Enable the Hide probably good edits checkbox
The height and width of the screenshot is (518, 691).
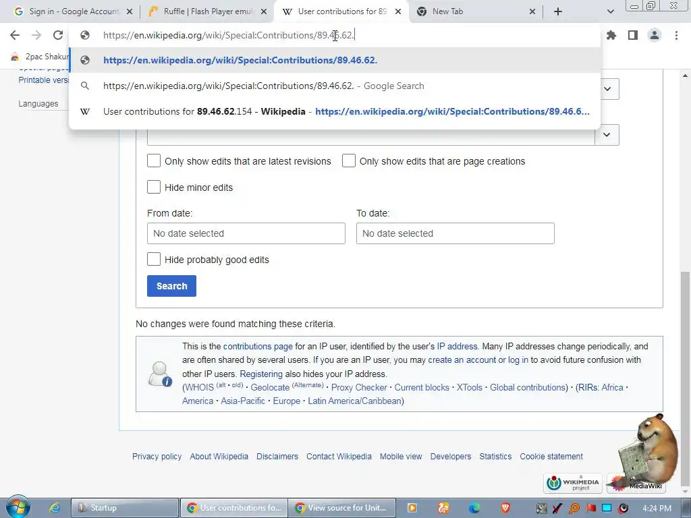(154, 259)
